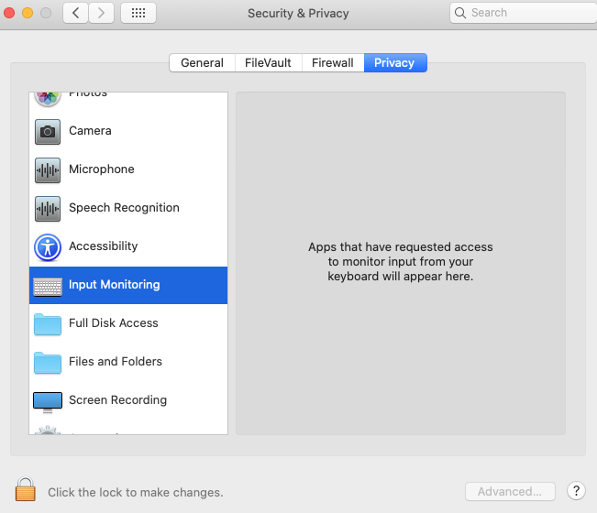Select the Camera label in list
Viewport: 597px width, 513px height.
pyautogui.click(x=90, y=131)
